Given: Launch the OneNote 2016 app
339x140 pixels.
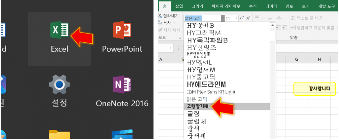Looking at the screenshot, I should click(122, 84).
